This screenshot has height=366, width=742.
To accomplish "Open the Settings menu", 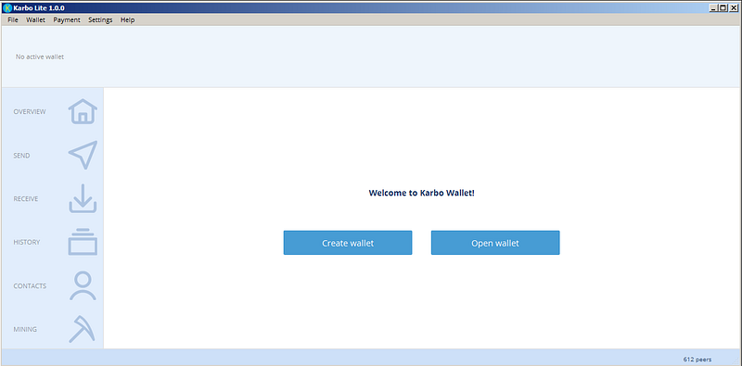I will [100, 19].
